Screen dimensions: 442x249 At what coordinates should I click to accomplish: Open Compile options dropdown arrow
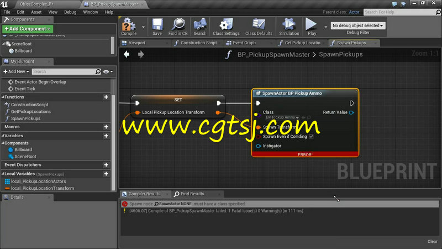(x=143, y=27)
